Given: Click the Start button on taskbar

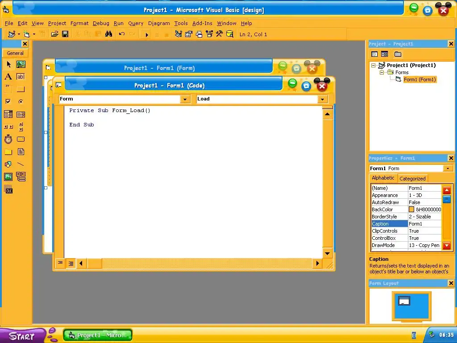Looking at the screenshot, I should 22,336.
